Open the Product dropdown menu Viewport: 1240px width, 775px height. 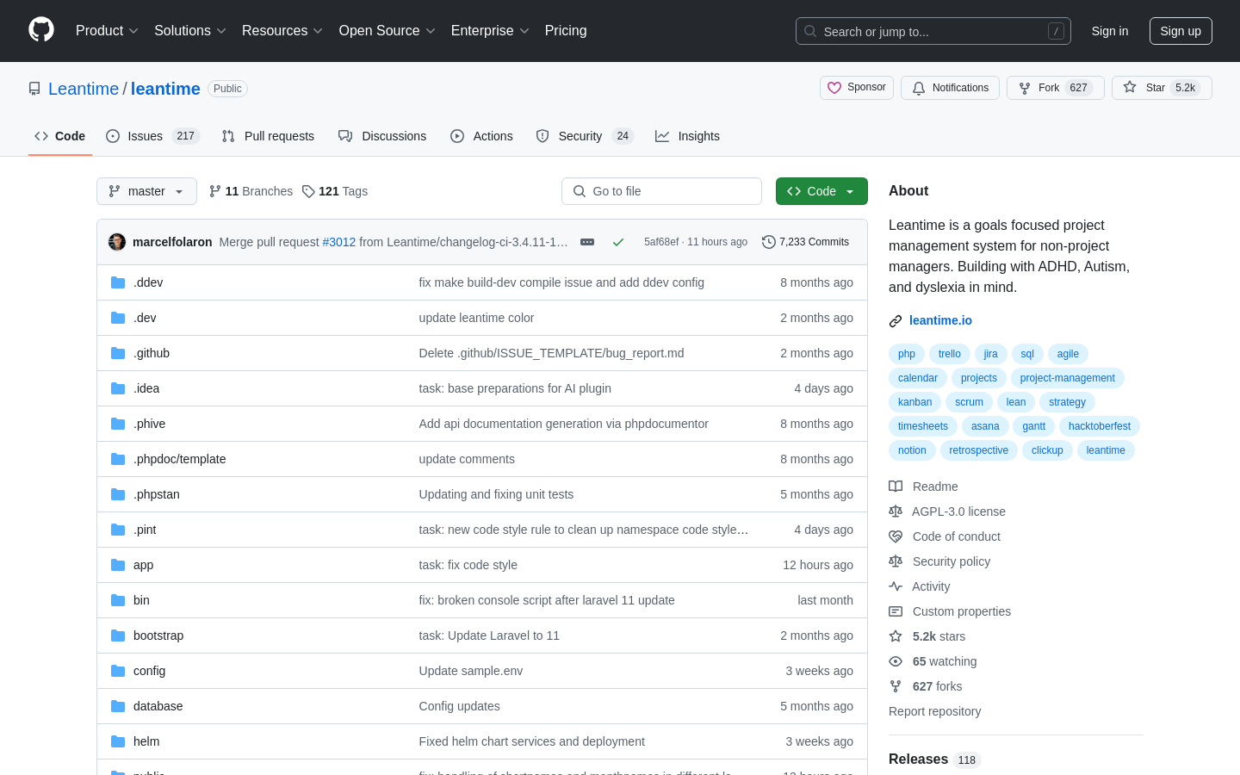(x=107, y=30)
